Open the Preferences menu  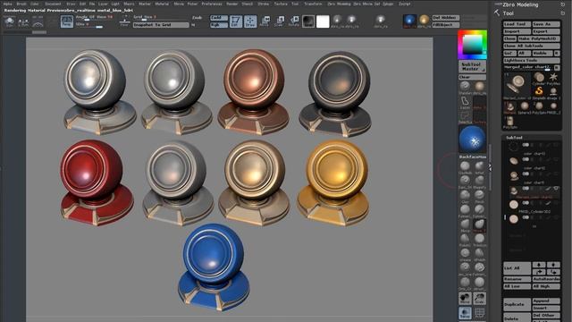click(x=212, y=4)
